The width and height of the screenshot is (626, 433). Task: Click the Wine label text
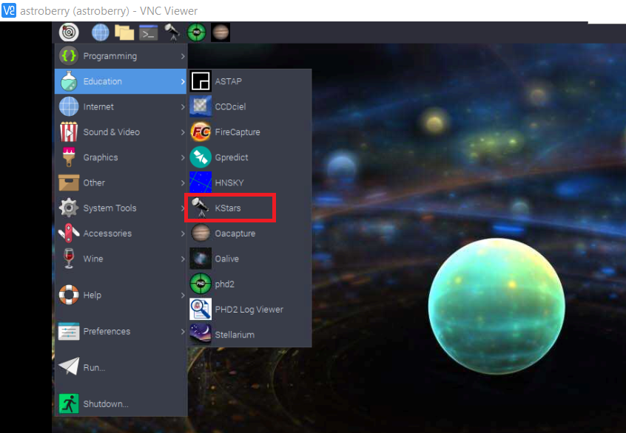point(93,259)
